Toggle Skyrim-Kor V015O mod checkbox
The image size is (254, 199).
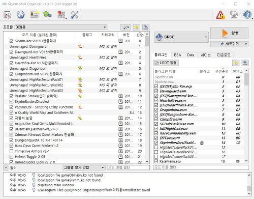[11, 41]
